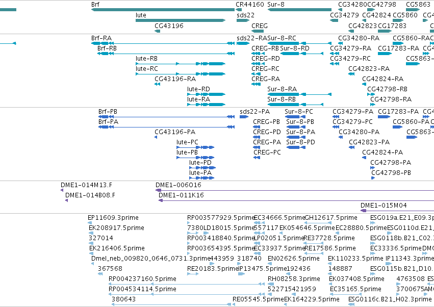Click the CREG-RD transcript label
This screenshot has width=434, height=307.
click(x=266, y=59)
